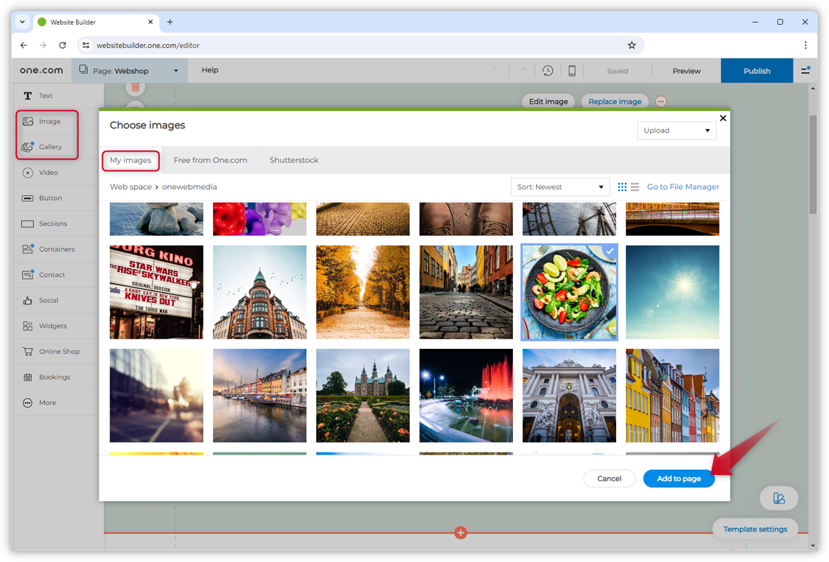Click the Publish button

point(757,71)
